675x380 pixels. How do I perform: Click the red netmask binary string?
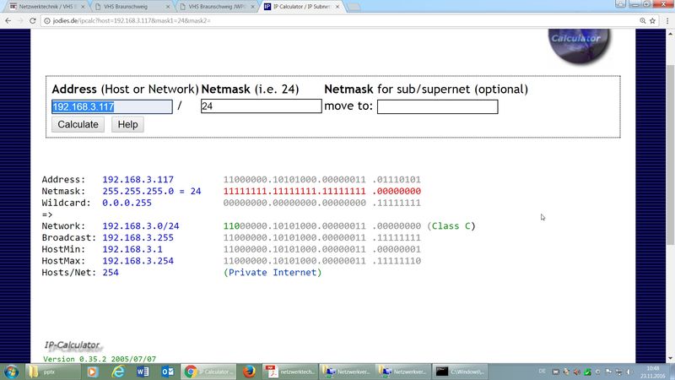(x=322, y=191)
